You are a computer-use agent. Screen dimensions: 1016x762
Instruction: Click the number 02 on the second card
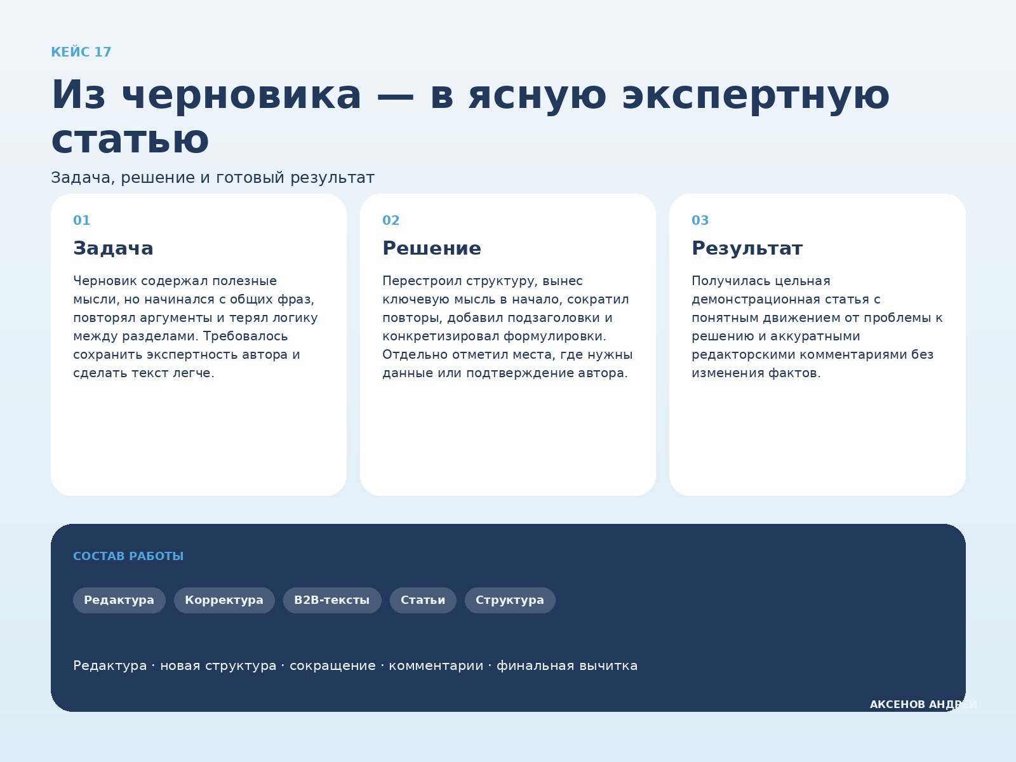pyautogui.click(x=391, y=220)
